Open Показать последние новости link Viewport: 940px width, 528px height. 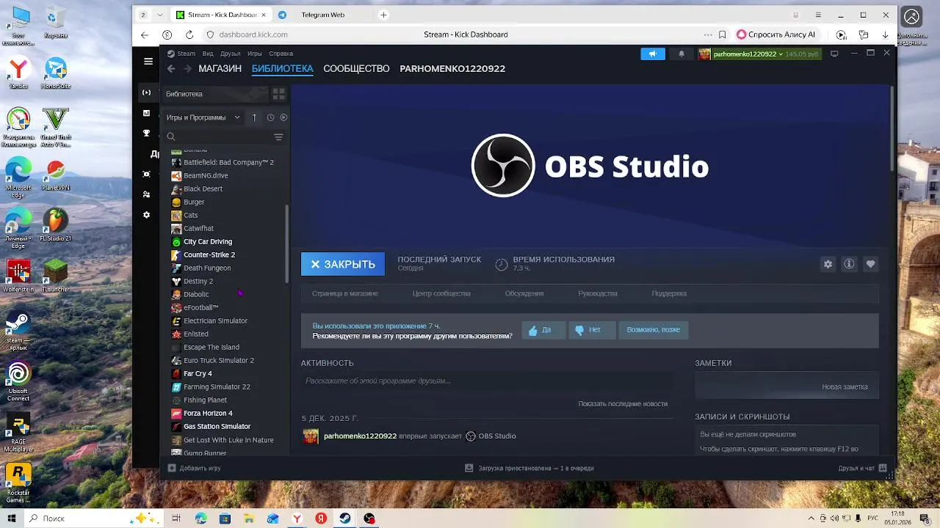[623, 404]
